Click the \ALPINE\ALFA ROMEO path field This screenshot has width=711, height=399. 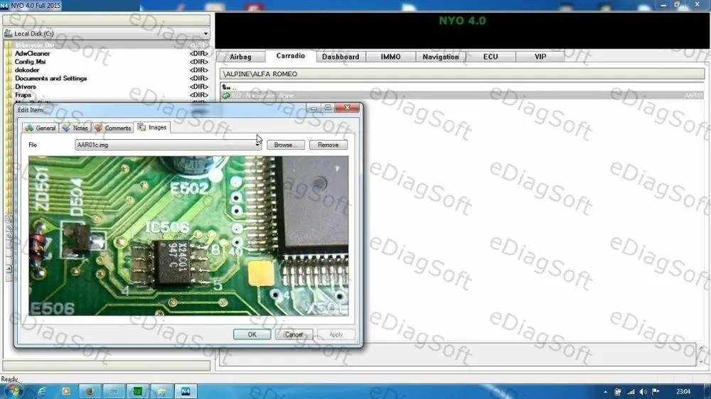click(462, 74)
